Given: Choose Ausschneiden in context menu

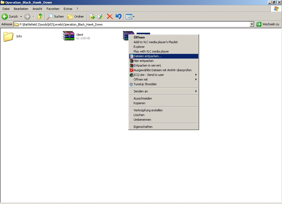Looking at the screenshot, I should [164, 98].
